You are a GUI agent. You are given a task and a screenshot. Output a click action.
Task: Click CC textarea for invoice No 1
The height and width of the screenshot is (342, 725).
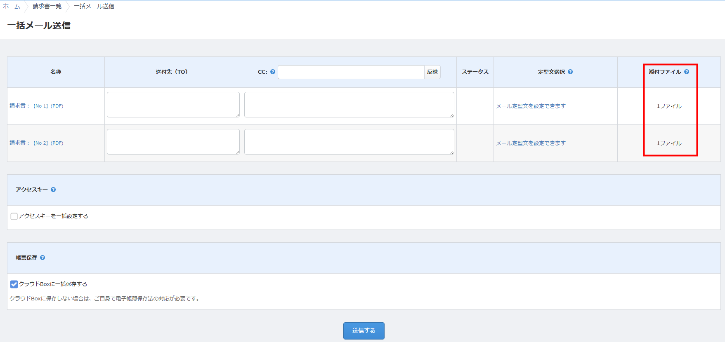(x=349, y=105)
